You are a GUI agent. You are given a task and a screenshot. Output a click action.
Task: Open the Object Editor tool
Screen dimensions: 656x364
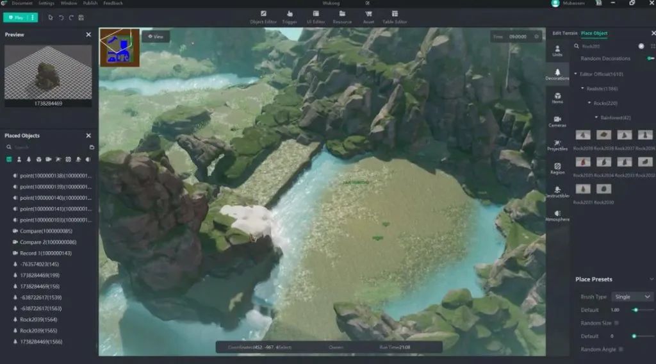click(x=263, y=17)
